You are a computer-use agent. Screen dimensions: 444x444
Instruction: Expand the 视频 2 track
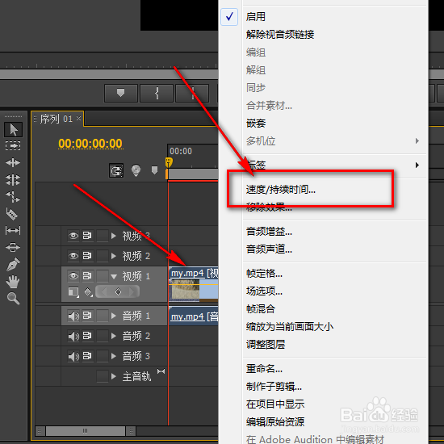coord(114,256)
